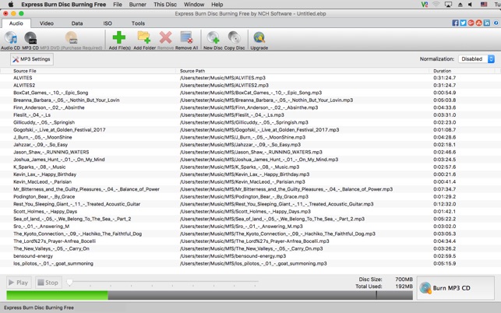Click the green Add File(s) plus icon
Screen dimensions: 501x313
pyautogui.click(x=119, y=37)
